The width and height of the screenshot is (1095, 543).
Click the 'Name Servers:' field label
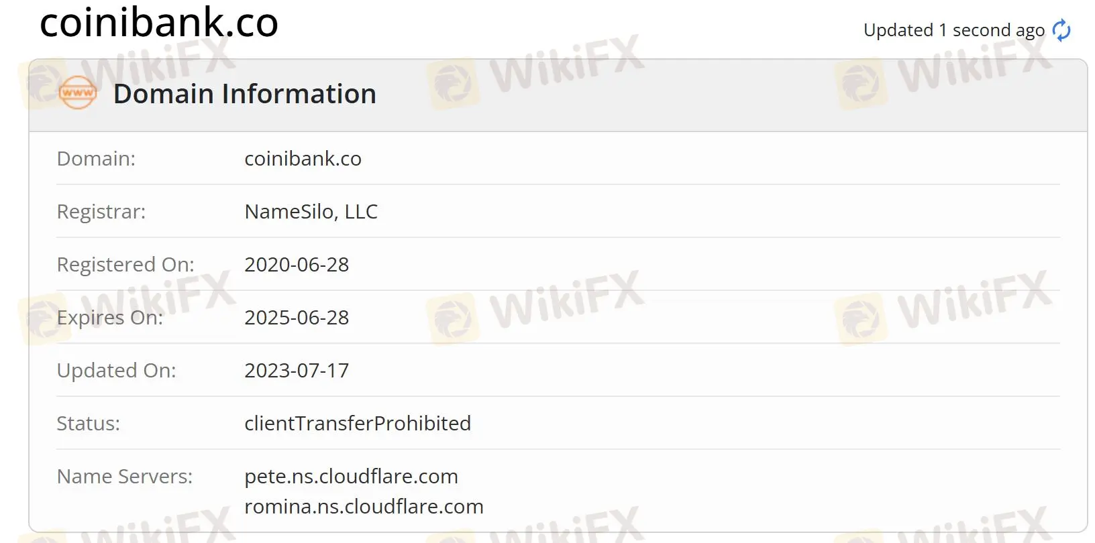click(125, 477)
